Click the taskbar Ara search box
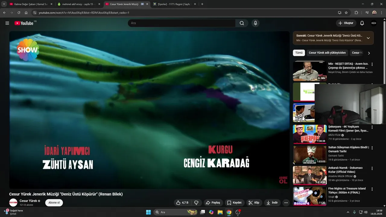 pyautogui.click(x=176, y=212)
